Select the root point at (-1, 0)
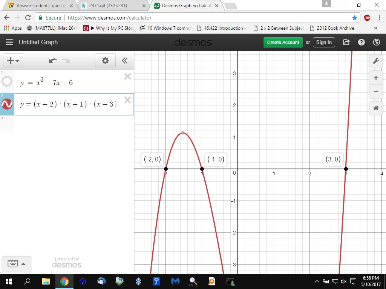Screen dimensions: 386x289 pos(202,169)
